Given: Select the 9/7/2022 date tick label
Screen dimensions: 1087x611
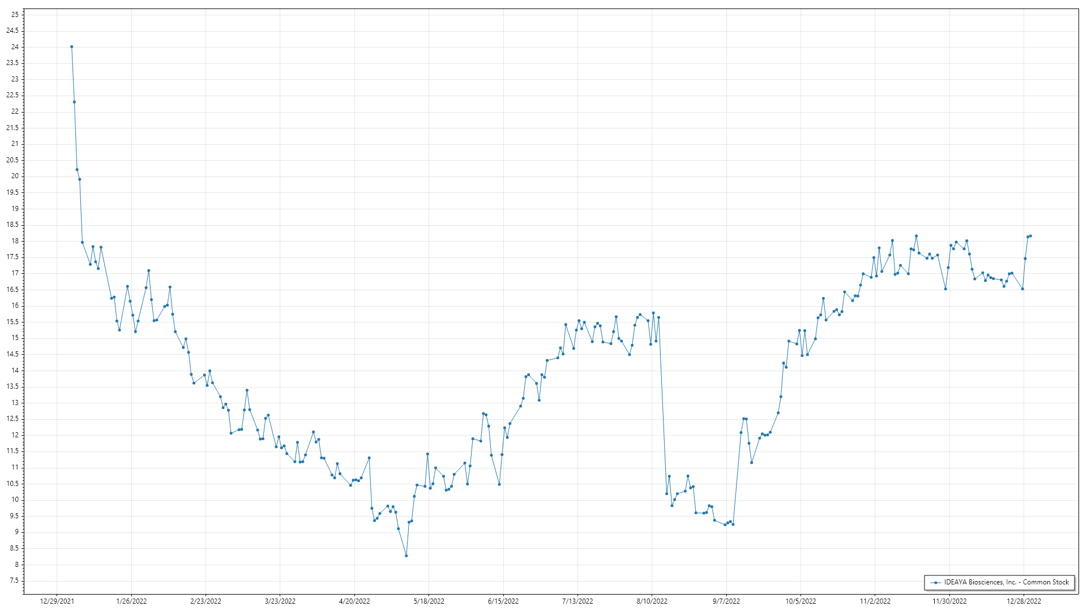Looking at the screenshot, I should point(726,601).
